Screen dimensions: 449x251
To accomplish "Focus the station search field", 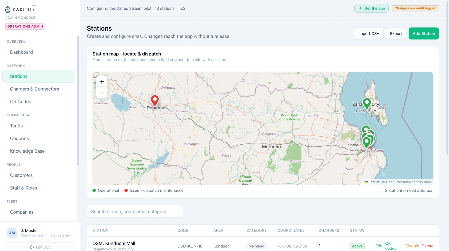I will point(135,212).
